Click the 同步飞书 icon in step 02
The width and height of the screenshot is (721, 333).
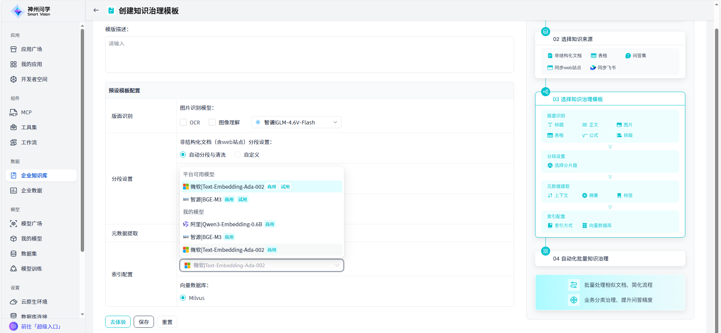pos(593,68)
